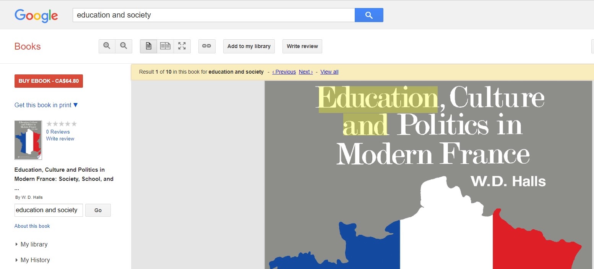Open View all search results
This screenshot has height=269, width=594.
click(x=329, y=72)
